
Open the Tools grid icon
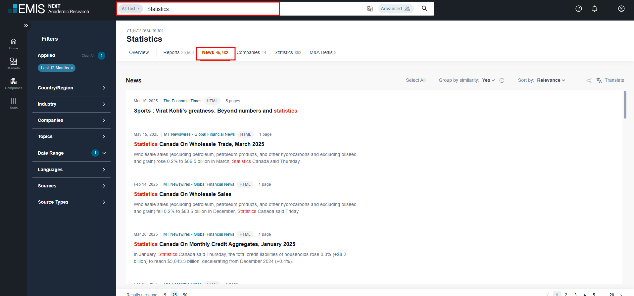[x=13, y=103]
